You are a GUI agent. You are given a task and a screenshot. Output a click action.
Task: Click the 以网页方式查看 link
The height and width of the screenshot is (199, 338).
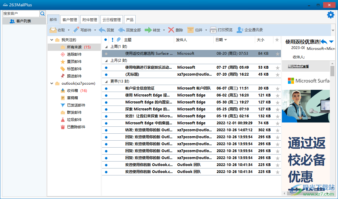click(x=298, y=66)
